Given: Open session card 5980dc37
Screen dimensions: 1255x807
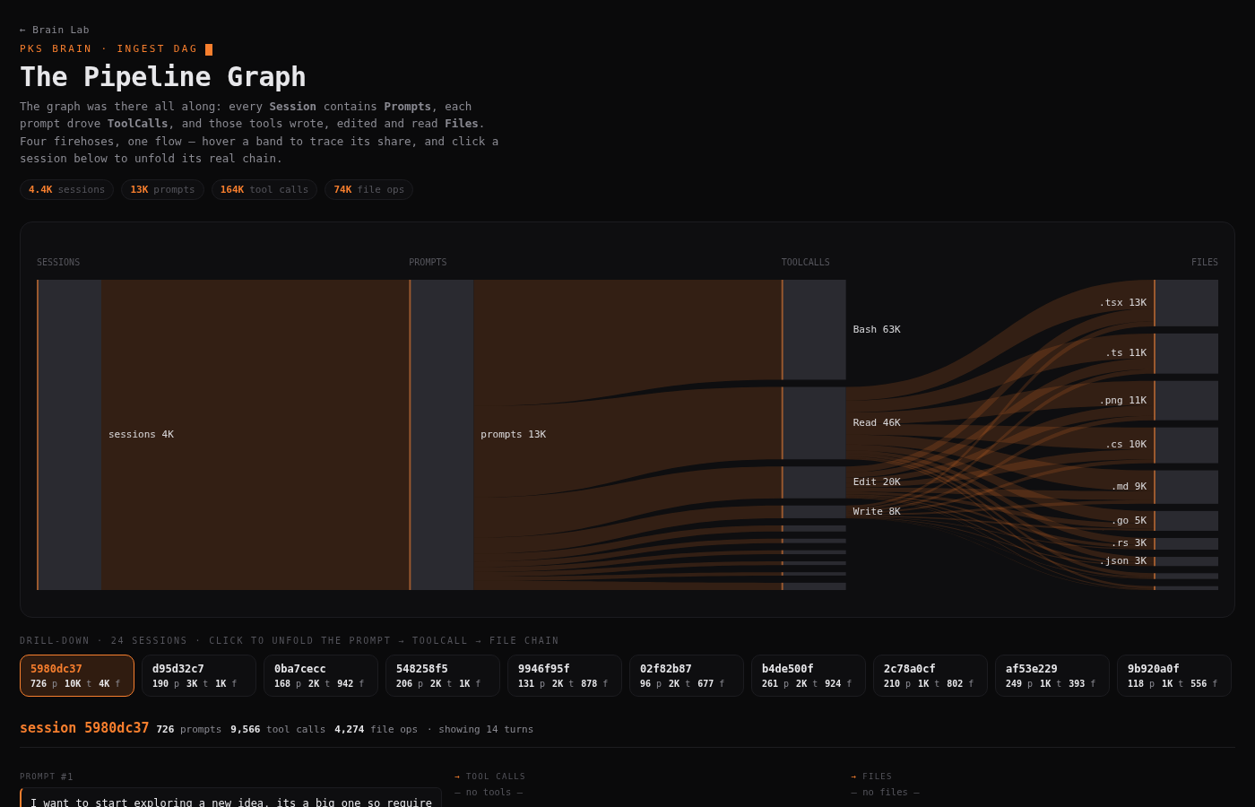Looking at the screenshot, I should coord(77,675).
